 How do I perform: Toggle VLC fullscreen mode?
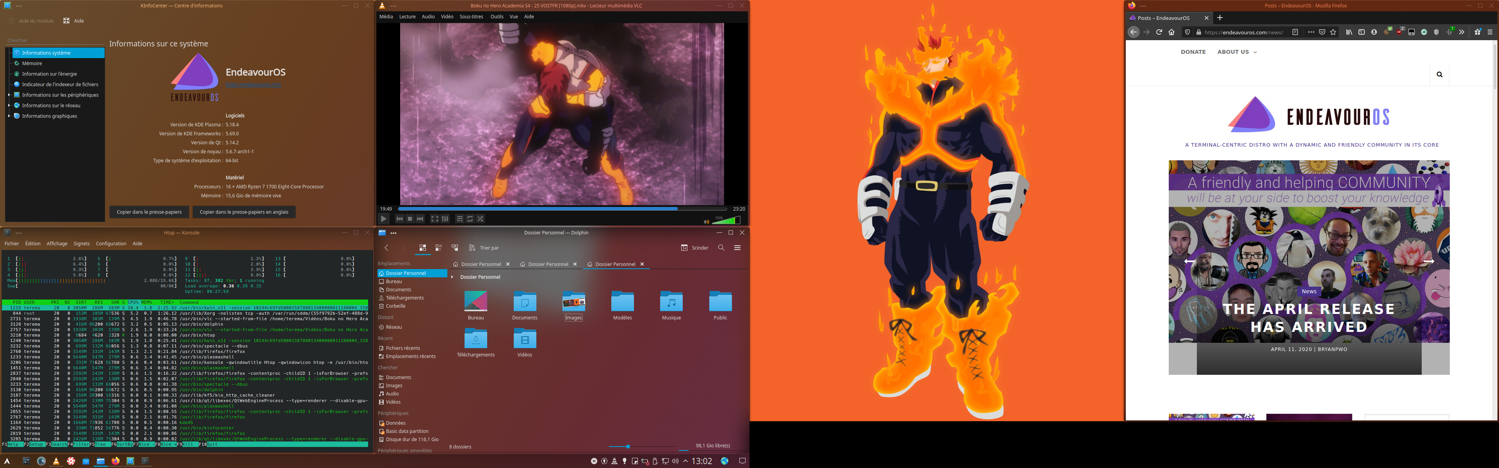point(435,219)
